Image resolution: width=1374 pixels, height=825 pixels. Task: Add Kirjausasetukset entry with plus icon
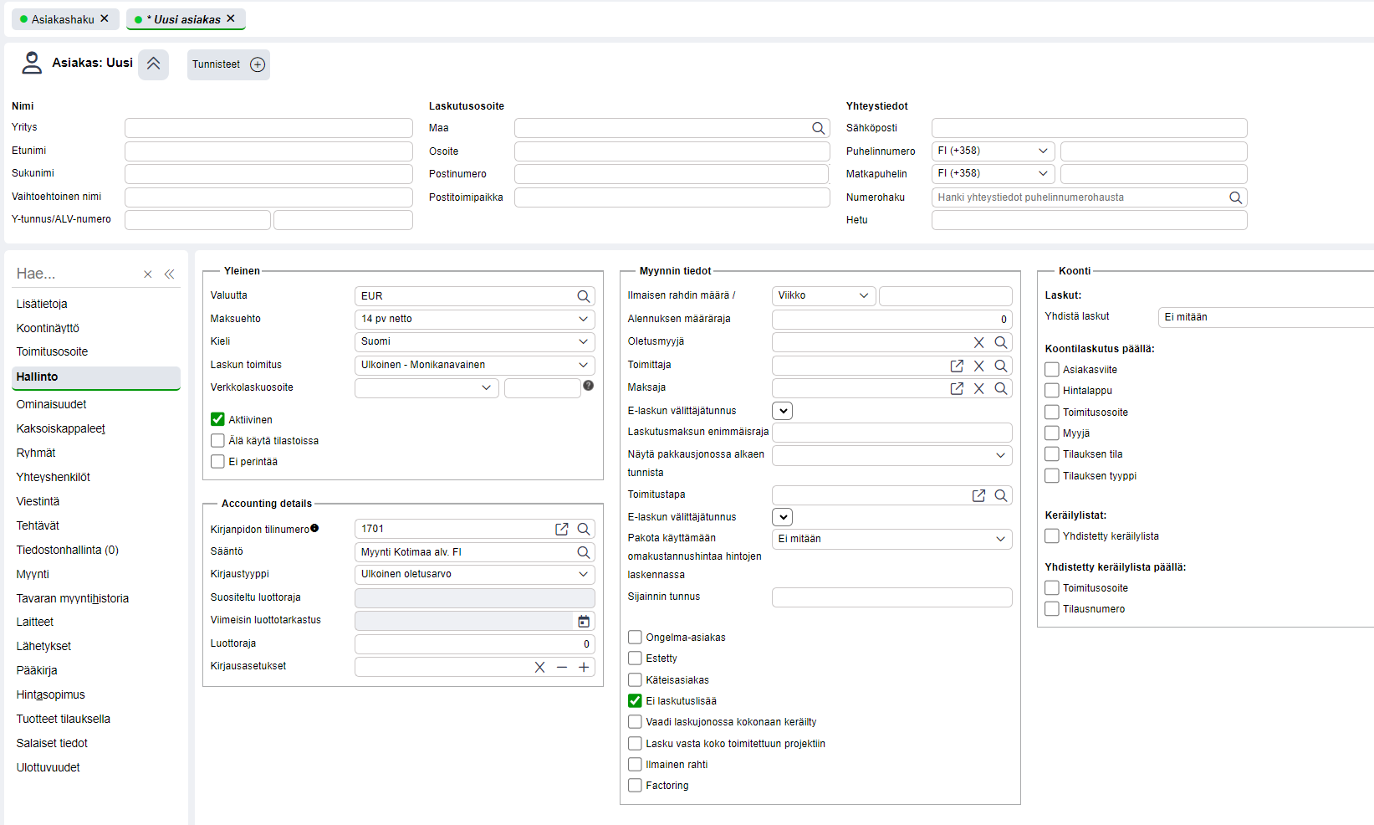tap(584, 667)
